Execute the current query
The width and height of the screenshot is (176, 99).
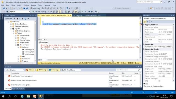pos(36,12)
